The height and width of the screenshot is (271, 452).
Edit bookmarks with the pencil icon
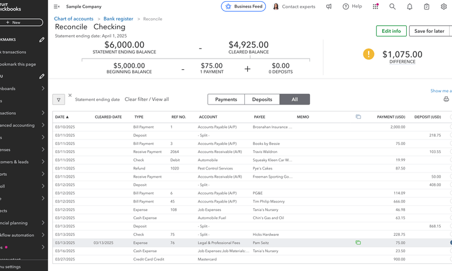(42, 40)
